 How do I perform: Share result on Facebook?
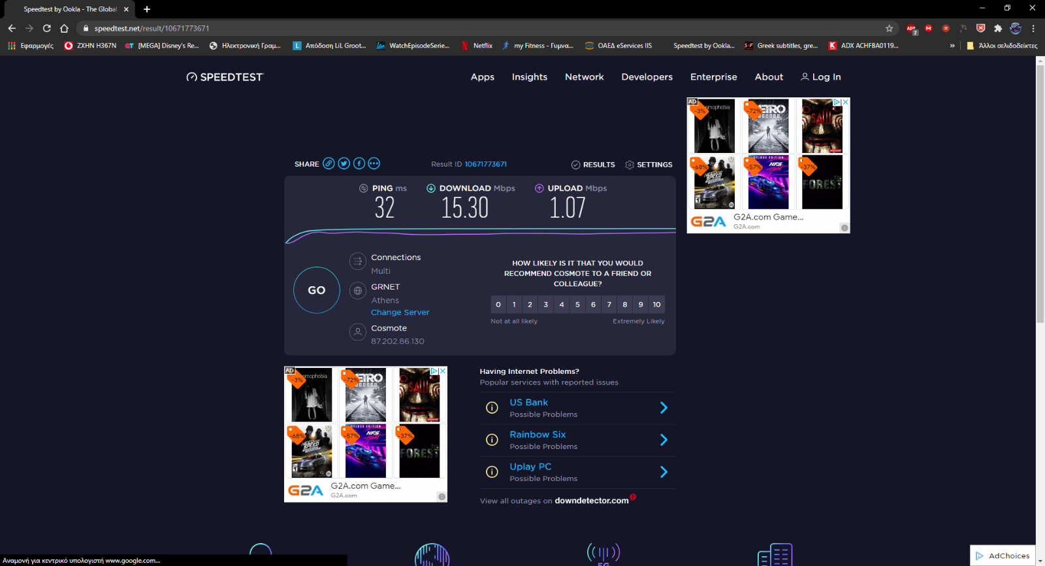[x=359, y=163]
